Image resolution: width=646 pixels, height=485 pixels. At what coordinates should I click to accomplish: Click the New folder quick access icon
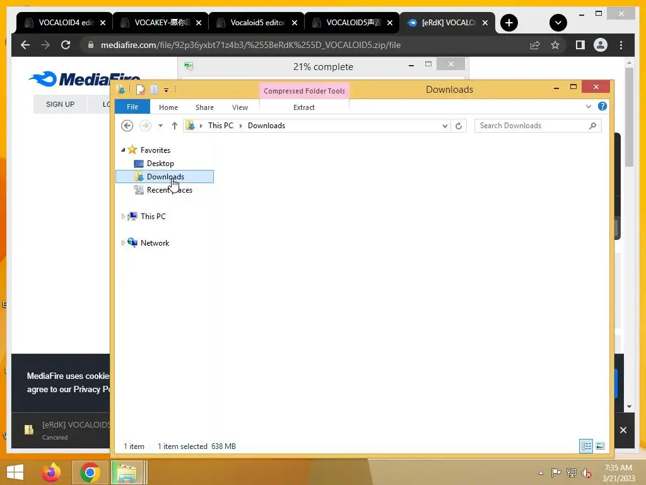(154, 90)
